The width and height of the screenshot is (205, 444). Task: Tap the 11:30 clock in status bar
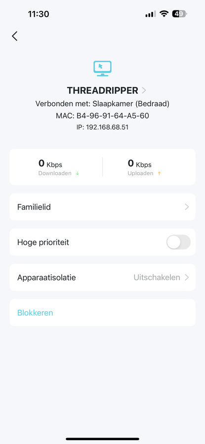click(39, 14)
